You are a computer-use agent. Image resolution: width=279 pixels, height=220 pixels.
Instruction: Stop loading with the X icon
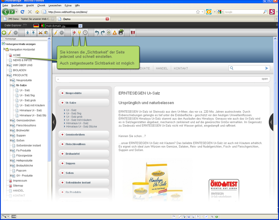tap(30, 12)
